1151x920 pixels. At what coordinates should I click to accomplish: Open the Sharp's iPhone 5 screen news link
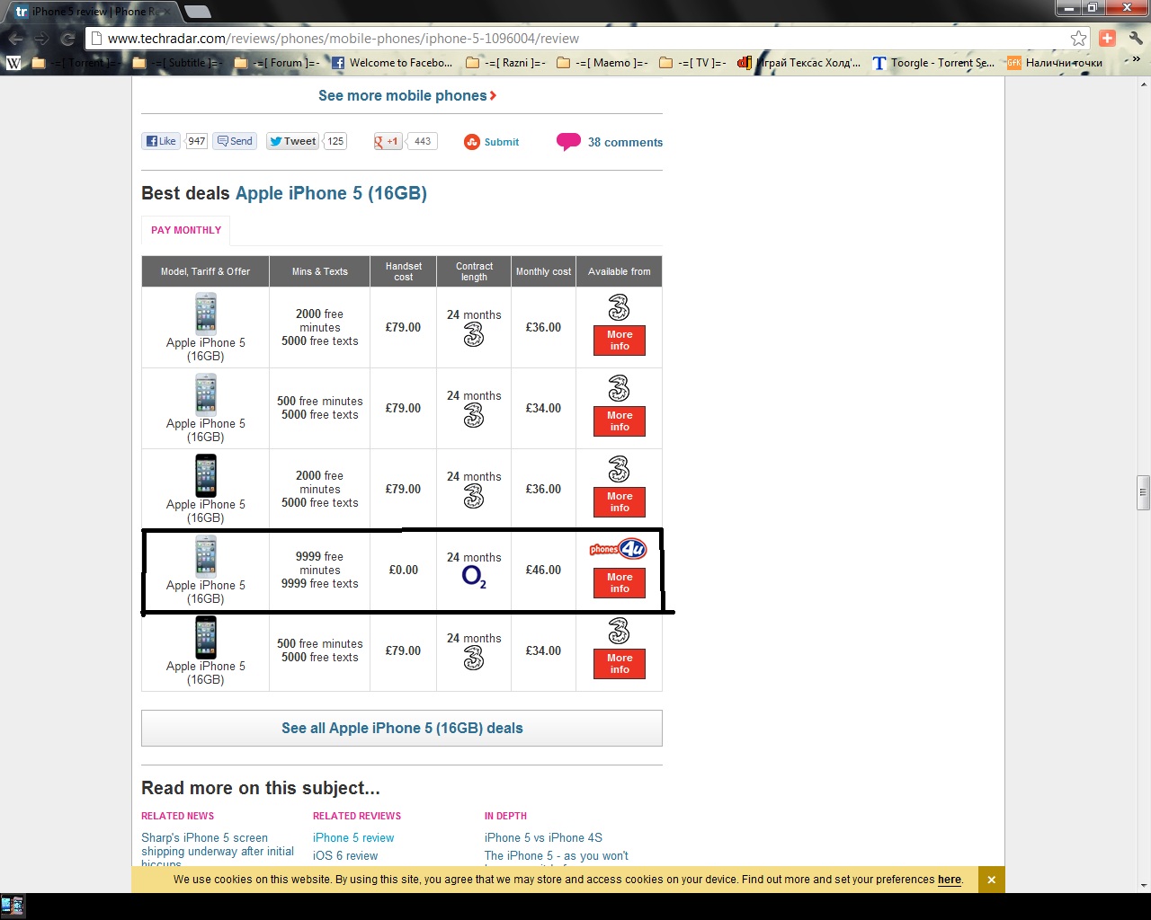click(218, 851)
